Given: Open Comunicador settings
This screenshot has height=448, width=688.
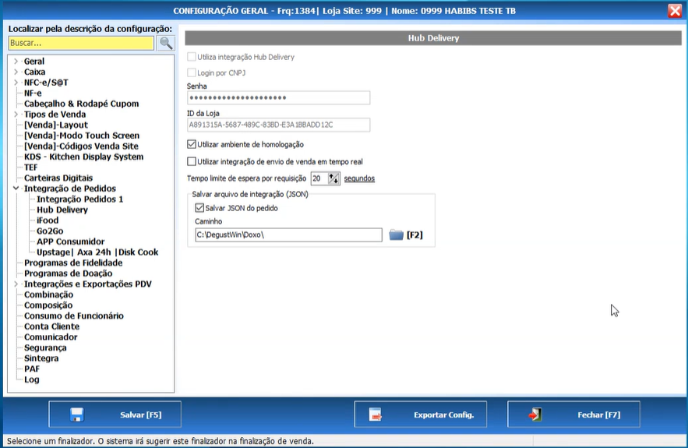Looking at the screenshot, I should pyautogui.click(x=51, y=337).
